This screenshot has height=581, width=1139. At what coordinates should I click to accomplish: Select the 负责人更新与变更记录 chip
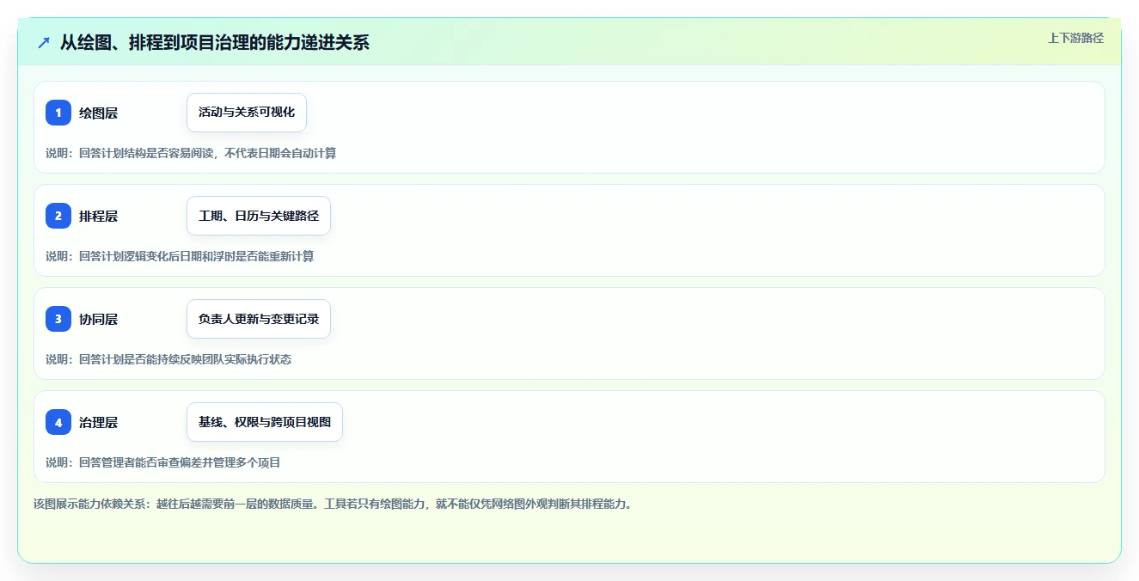pyautogui.click(x=259, y=319)
